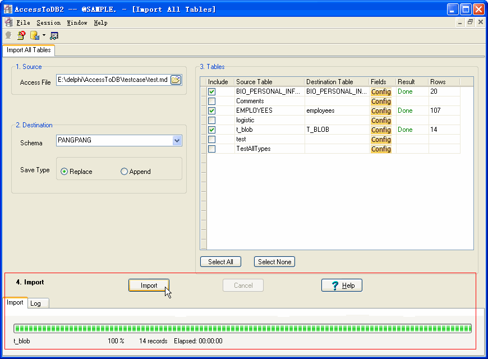Uncheck include for BIO_PERSONAL_INF table
The height and width of the screenshot is (359, 488).
tap(212, 91)
